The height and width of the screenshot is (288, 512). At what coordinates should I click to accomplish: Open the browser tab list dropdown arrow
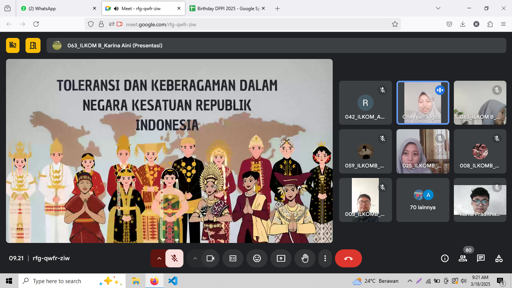coord(438,8)
